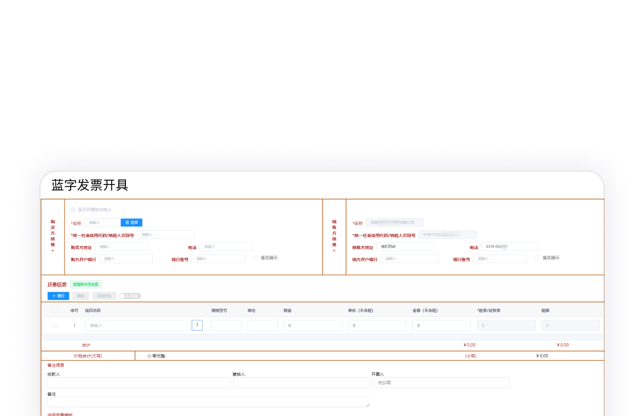Click the 数量 input in row 1
The height and width of the screenshot is (416, 644).
313,326
